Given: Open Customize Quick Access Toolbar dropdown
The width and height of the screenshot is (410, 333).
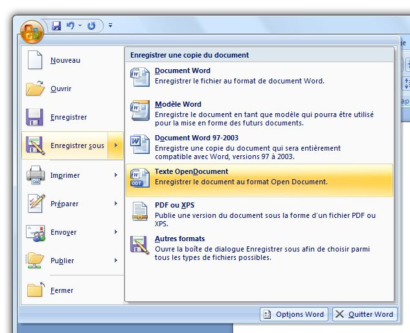Looking at the screenshot, I should (110, 26).
